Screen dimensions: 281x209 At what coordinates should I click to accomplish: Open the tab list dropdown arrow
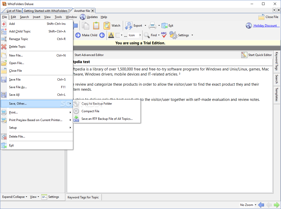click(274, 10)
